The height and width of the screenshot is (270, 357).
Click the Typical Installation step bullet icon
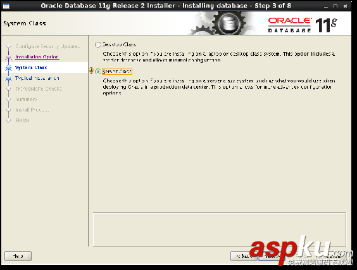click(9, 79)
